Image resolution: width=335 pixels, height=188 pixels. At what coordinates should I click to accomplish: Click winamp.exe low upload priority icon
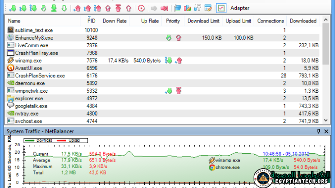point(179,61)
